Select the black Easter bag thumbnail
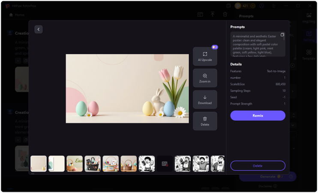This screenshot has width=318, height=193. (93, 163)
